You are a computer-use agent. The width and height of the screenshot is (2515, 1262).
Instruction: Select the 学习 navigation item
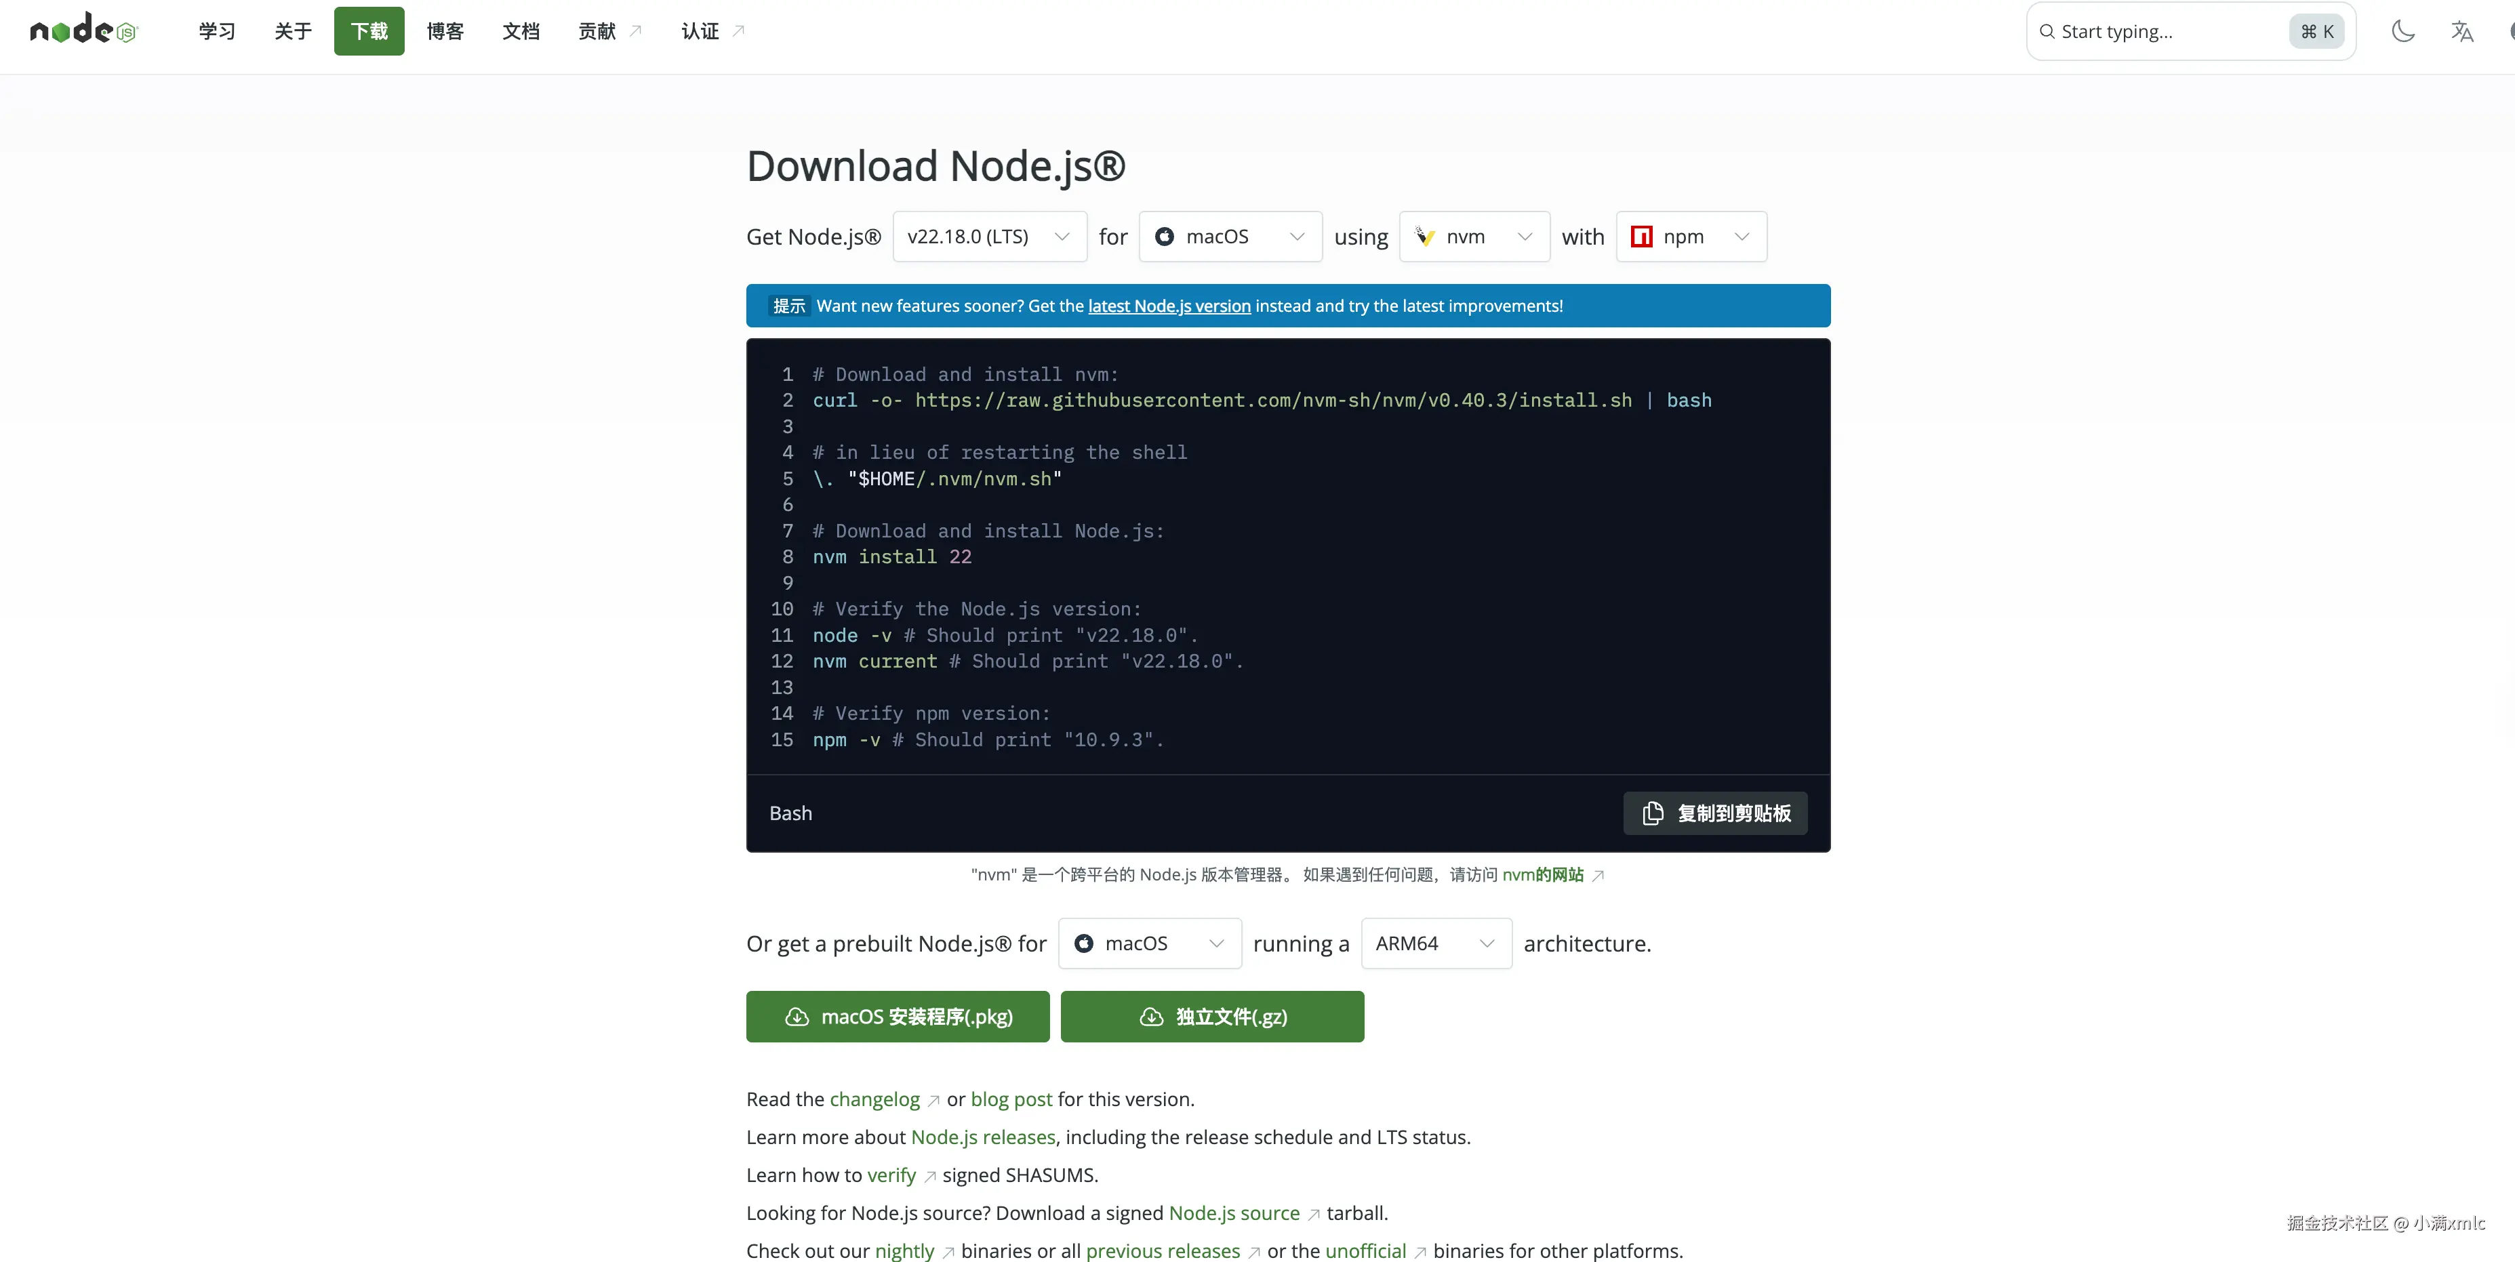tap(217, 31)
